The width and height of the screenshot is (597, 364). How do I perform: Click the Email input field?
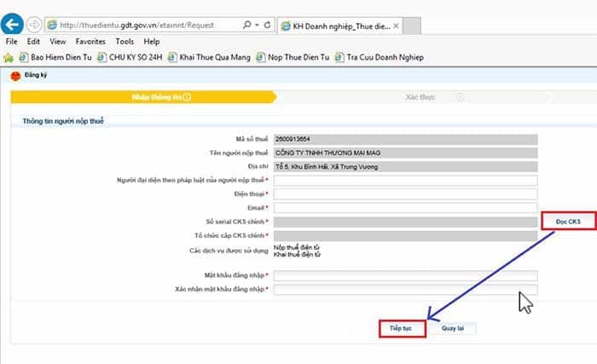click(405, 207)
